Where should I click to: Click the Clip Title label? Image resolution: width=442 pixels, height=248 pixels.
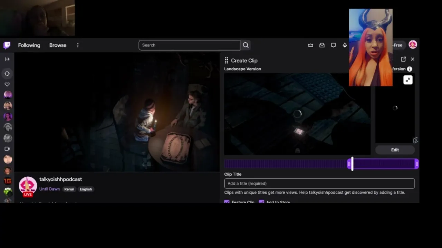[233, 174]
